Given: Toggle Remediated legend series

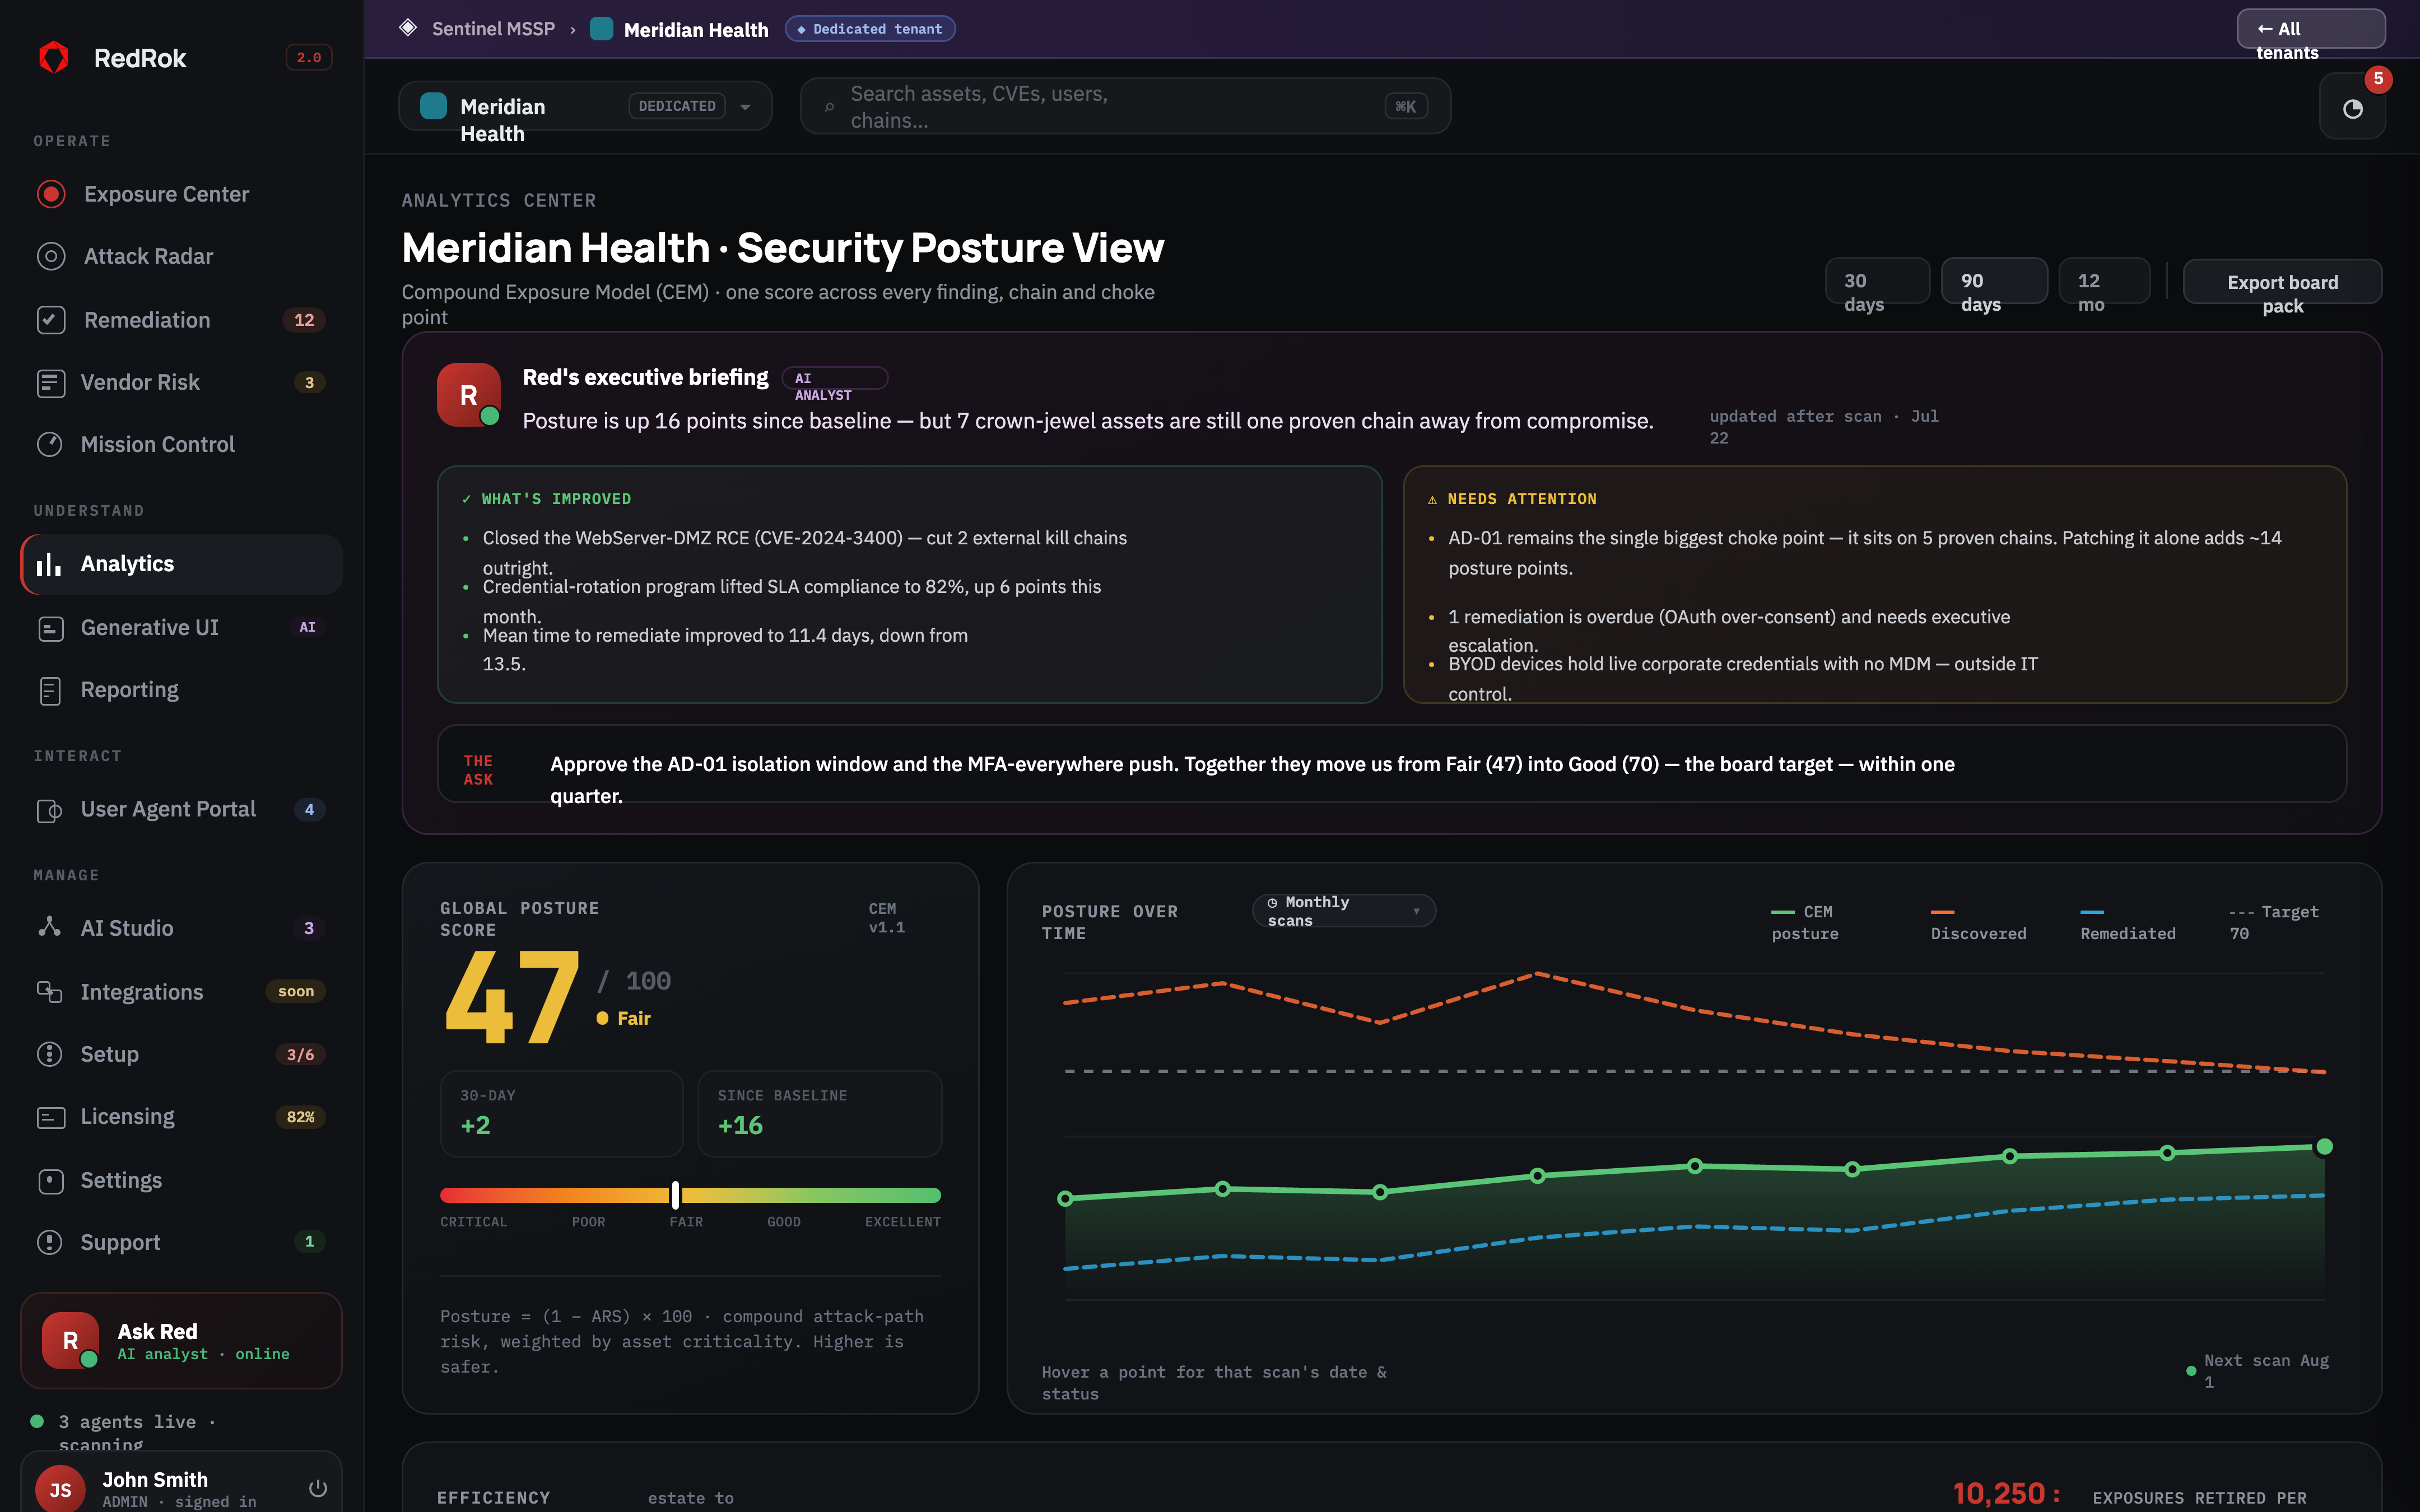Looking at the screenshot, I should [2127, 922].
